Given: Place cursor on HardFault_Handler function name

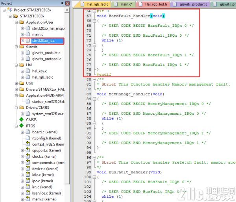Looking at the screenshot, I should pyautogui.click(x=129, y=16).
